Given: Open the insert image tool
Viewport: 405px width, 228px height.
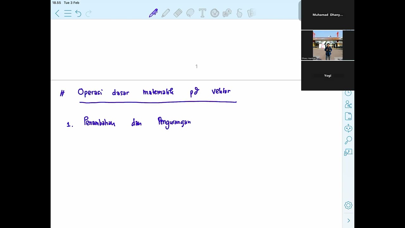Looking at the screenshot, I should point(252,13).
